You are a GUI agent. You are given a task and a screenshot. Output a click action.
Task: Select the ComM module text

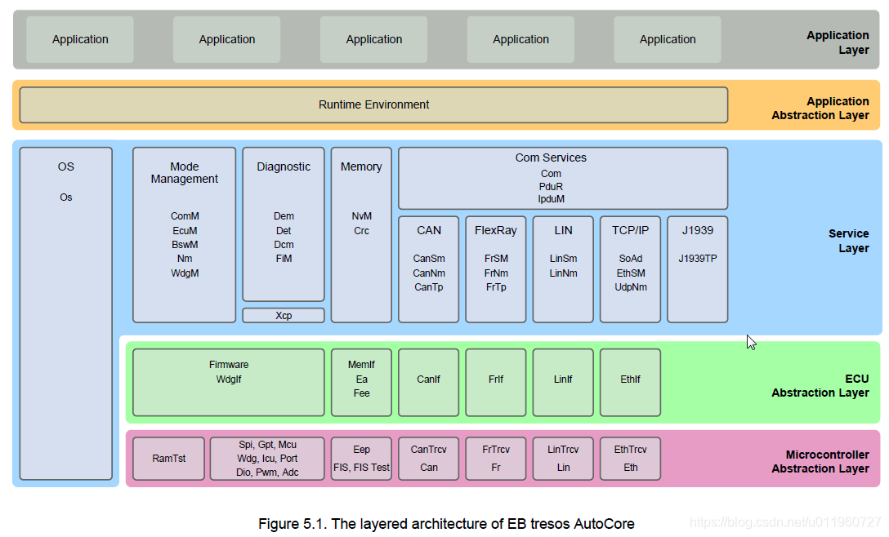(185, 216)
